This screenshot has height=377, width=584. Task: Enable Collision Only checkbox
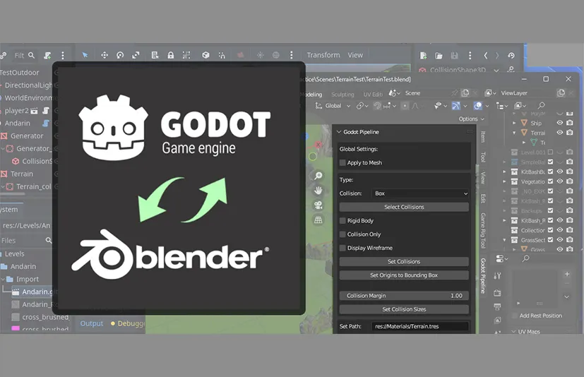[342, 234]
